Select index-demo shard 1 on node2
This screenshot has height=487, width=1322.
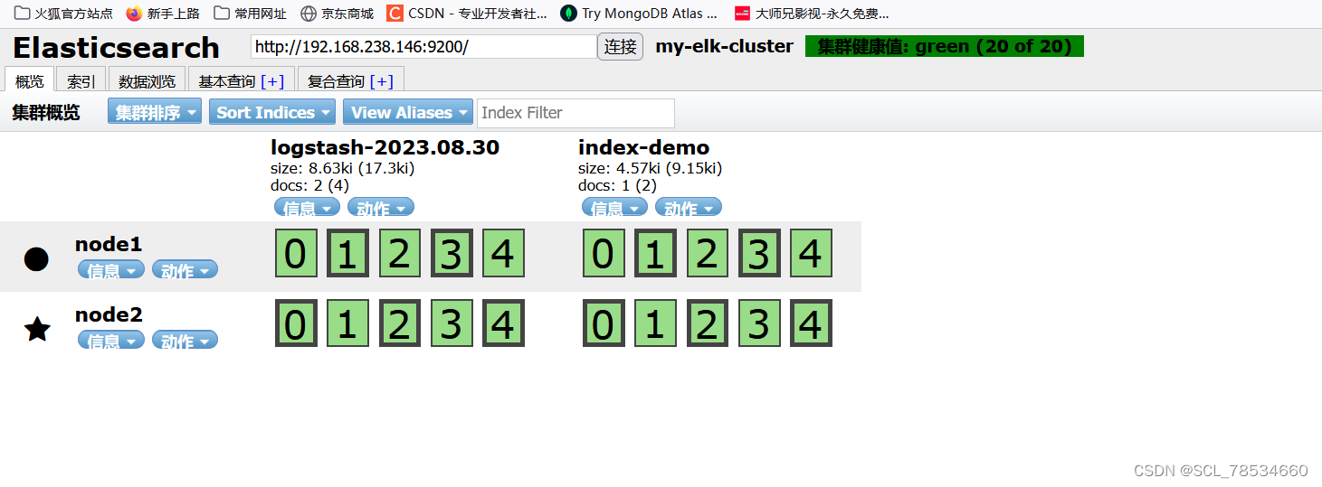coord(656,323)
